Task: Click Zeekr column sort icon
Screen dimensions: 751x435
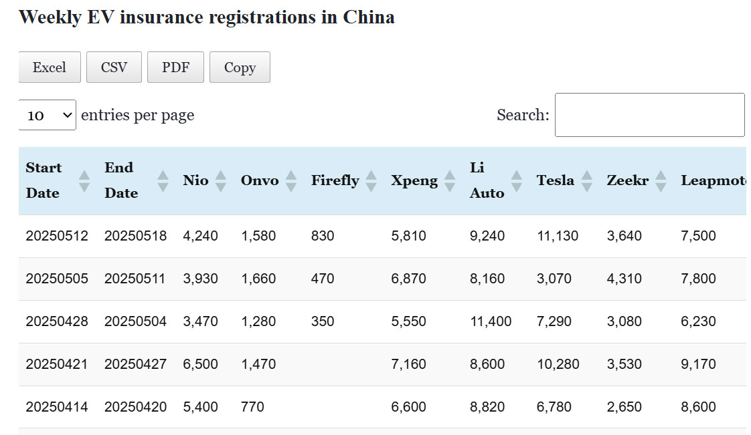Action: coord(661,180)
